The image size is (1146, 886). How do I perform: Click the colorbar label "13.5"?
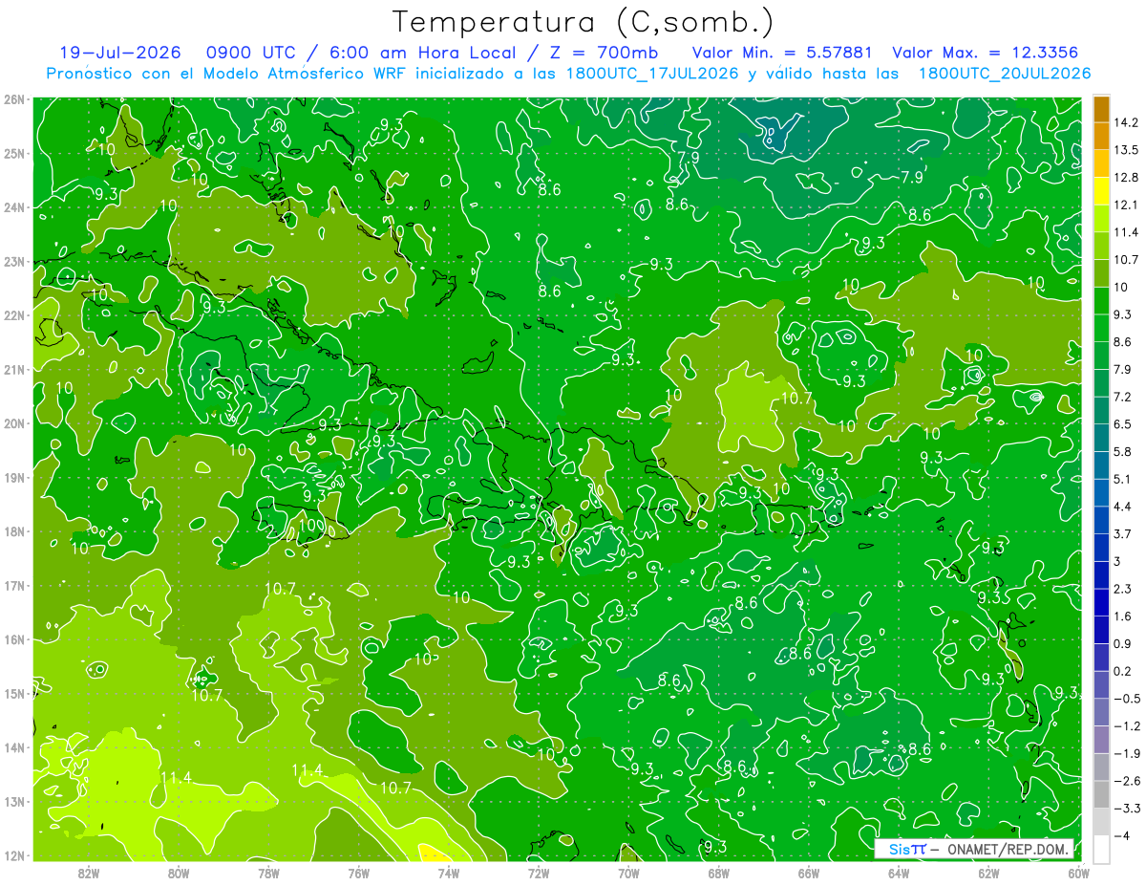click(x=1126, y=150)
